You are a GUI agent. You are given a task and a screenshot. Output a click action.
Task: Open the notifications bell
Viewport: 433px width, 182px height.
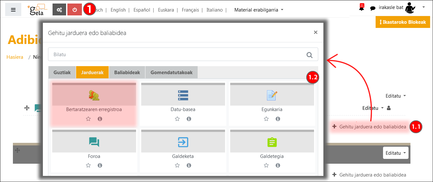pyautogui.click(x=361, y=8)
